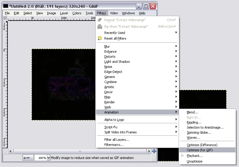Viewport: 239px width, 167px height.
Task: Click the navigate image display cross icon
Action: 154,151
